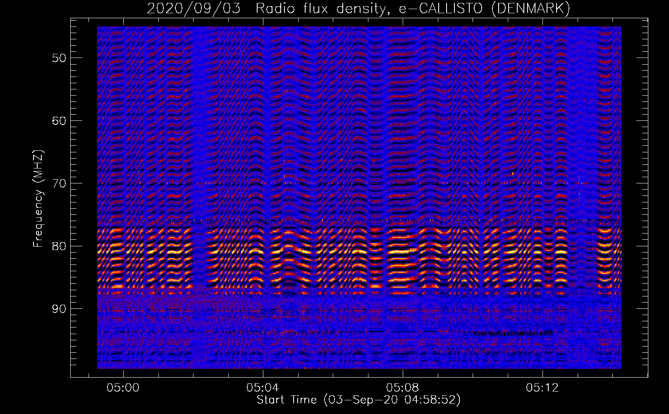The height and width of the screenshot is (414, 669).
Task: Click the Start Time axis label
Action: point(358,400)
